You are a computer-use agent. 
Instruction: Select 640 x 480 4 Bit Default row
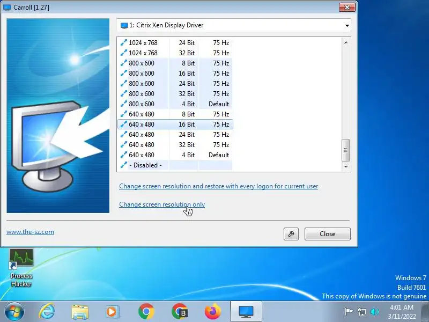[x=175, y=155]
